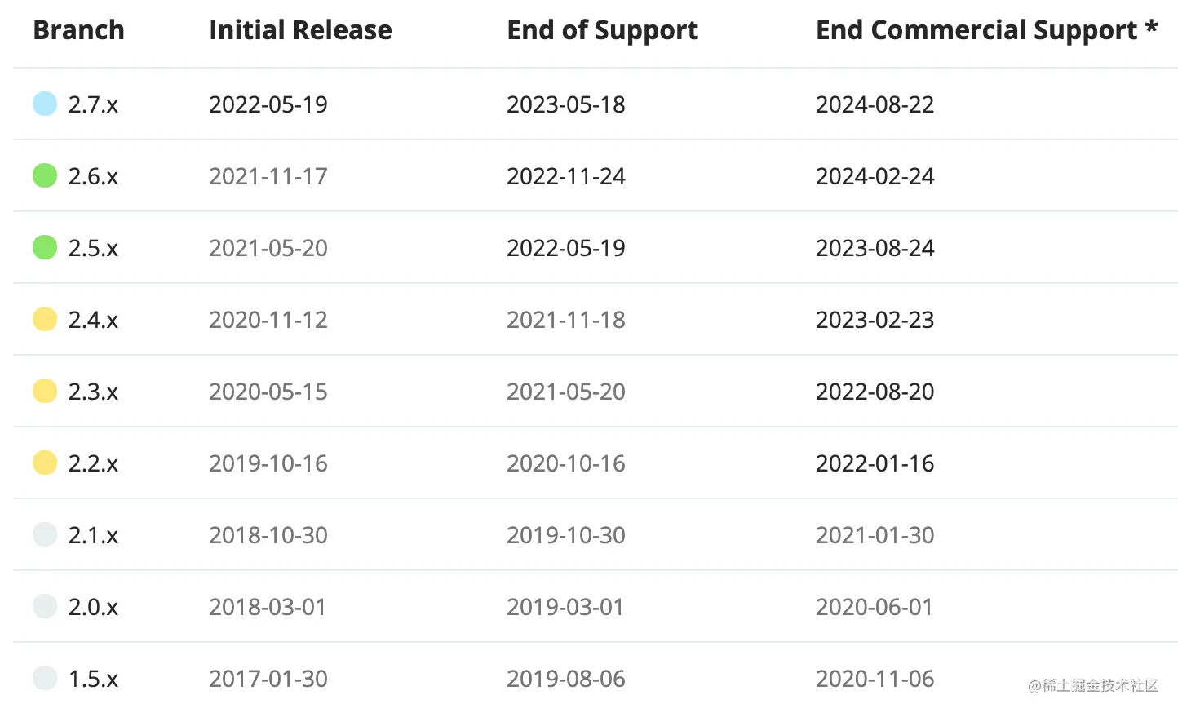This screenshot has height=713, width=1178.
Task: Select the Branch column header
Action: tap(79, 30)
